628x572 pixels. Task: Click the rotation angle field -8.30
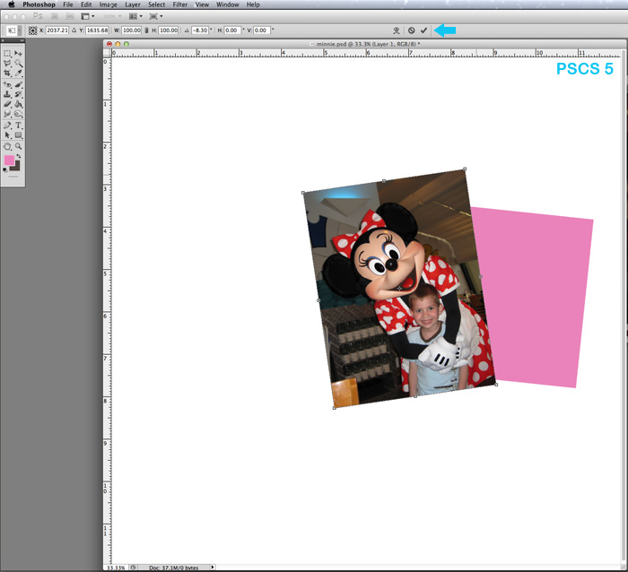point(200,30)
